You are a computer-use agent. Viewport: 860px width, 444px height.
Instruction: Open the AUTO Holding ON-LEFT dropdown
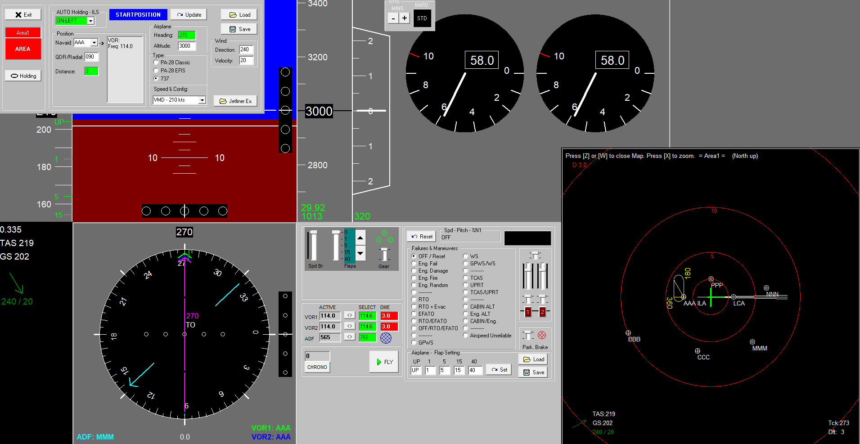[90, 21]
